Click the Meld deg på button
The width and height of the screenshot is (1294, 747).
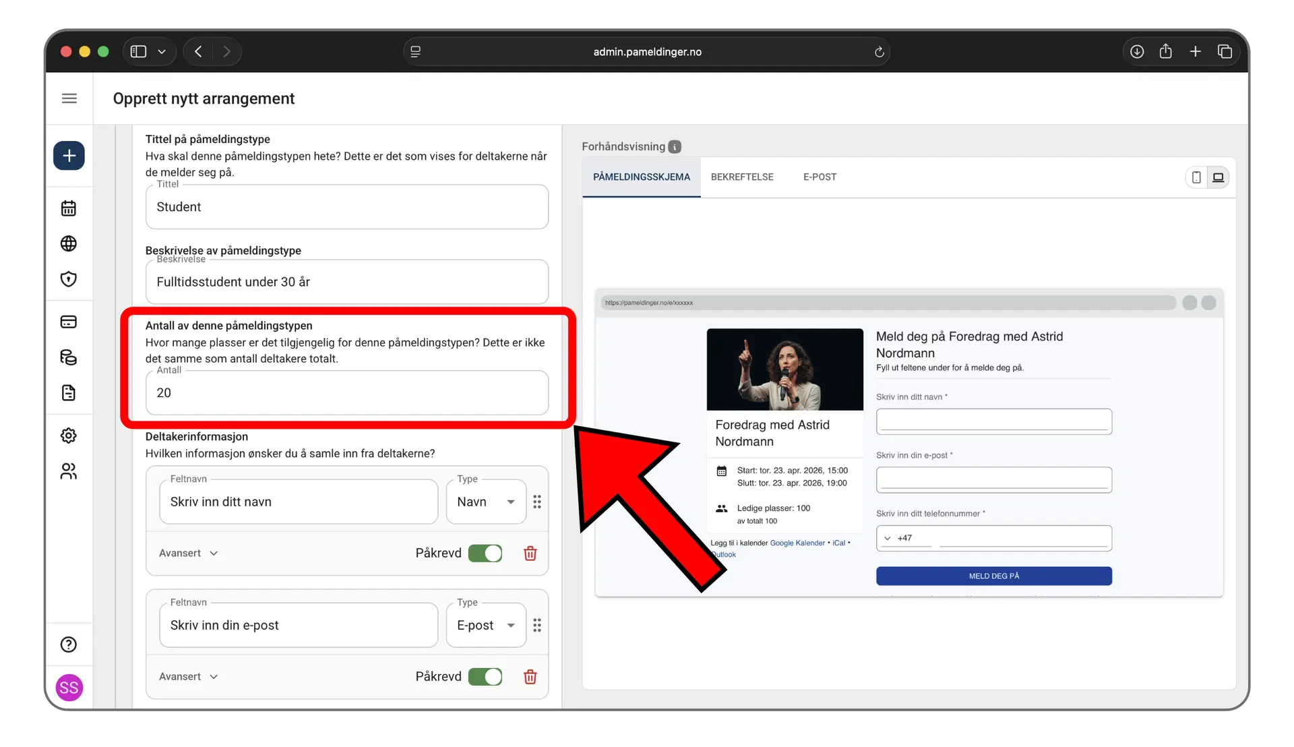[993, 576]
